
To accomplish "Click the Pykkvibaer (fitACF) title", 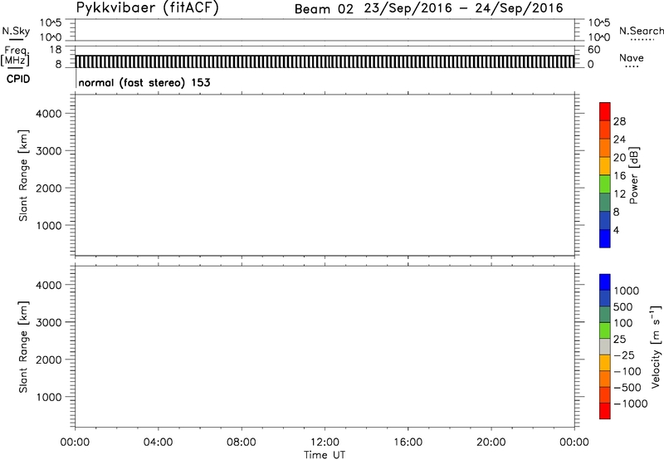I will click(147, 7).
